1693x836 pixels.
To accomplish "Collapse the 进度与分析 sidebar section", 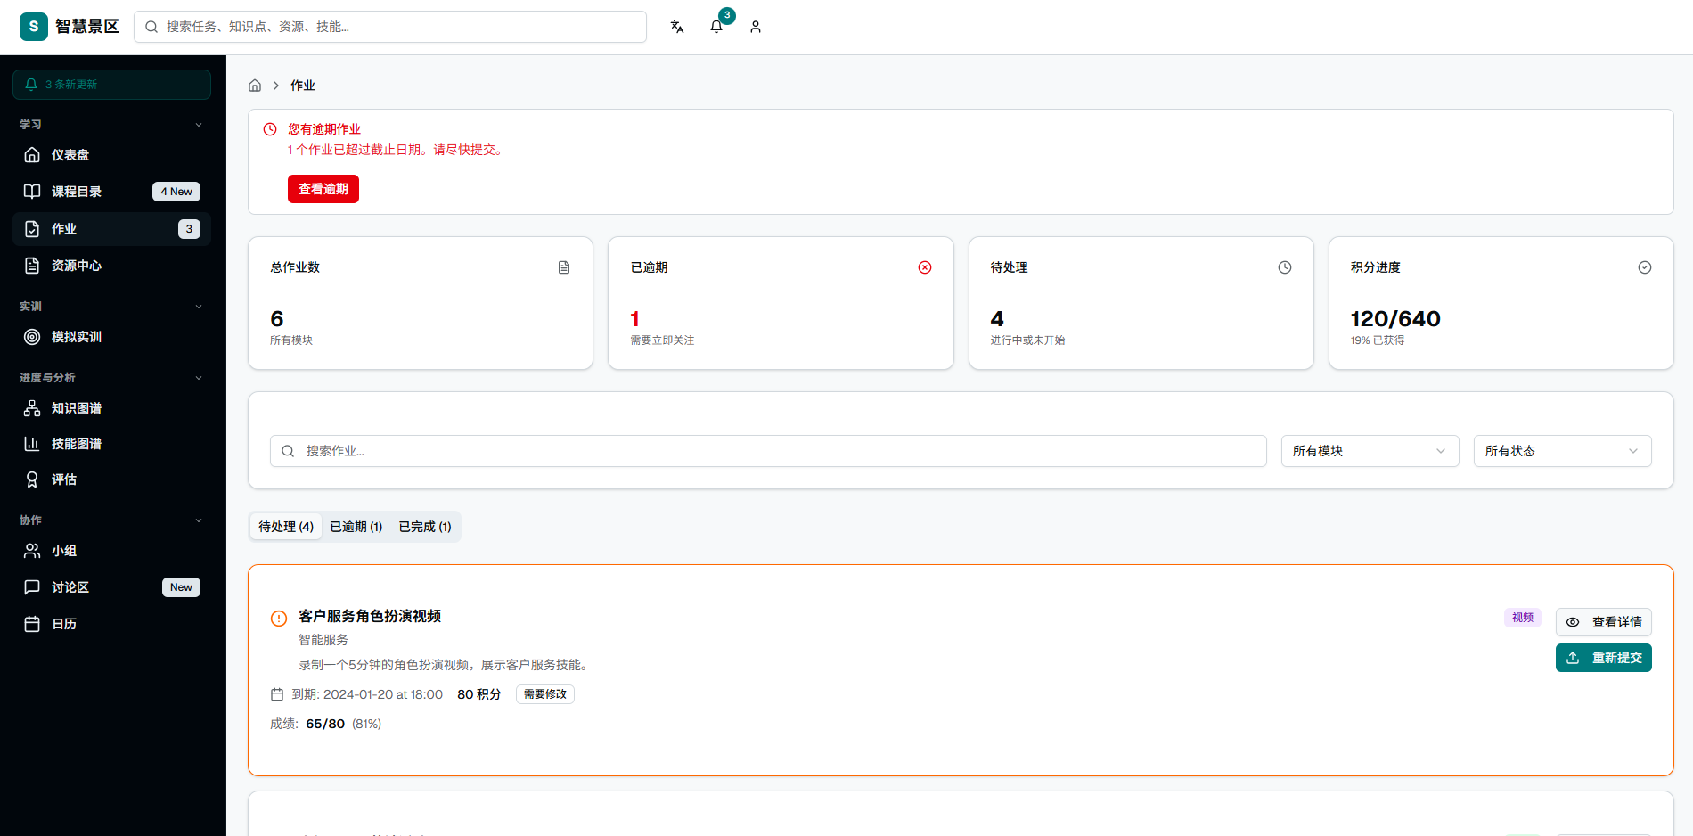I will (199, 378).
